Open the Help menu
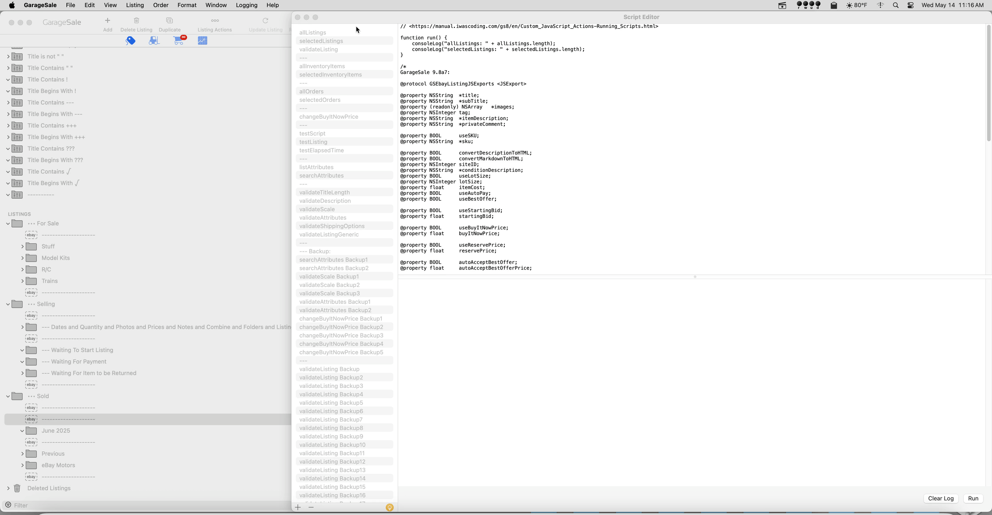Viewport: 992px width, 515px height. click(272, 5)
